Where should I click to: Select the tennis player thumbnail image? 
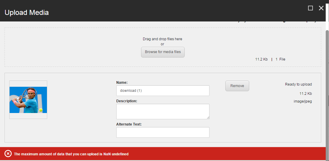[x=28, y=100]
